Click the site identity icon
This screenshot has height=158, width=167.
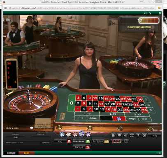(10, 8)
